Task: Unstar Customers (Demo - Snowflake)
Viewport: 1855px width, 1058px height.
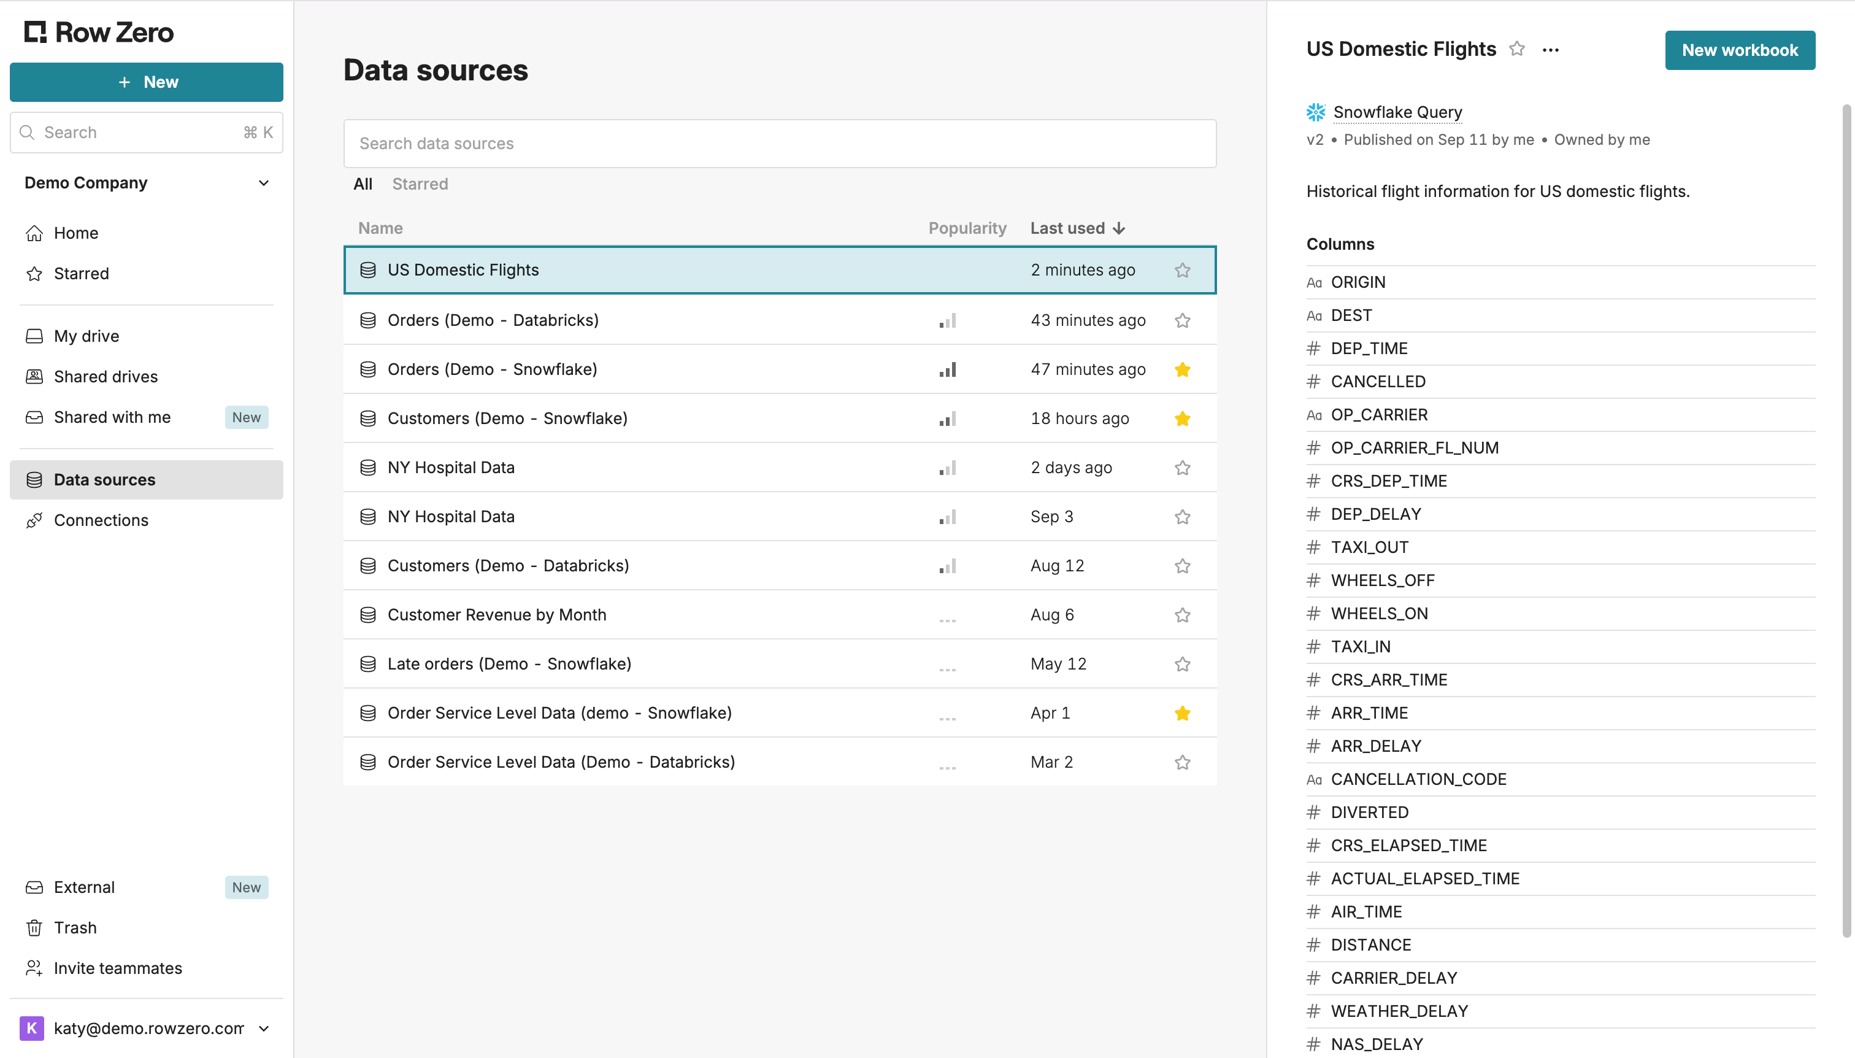Action: point(1183,419)
